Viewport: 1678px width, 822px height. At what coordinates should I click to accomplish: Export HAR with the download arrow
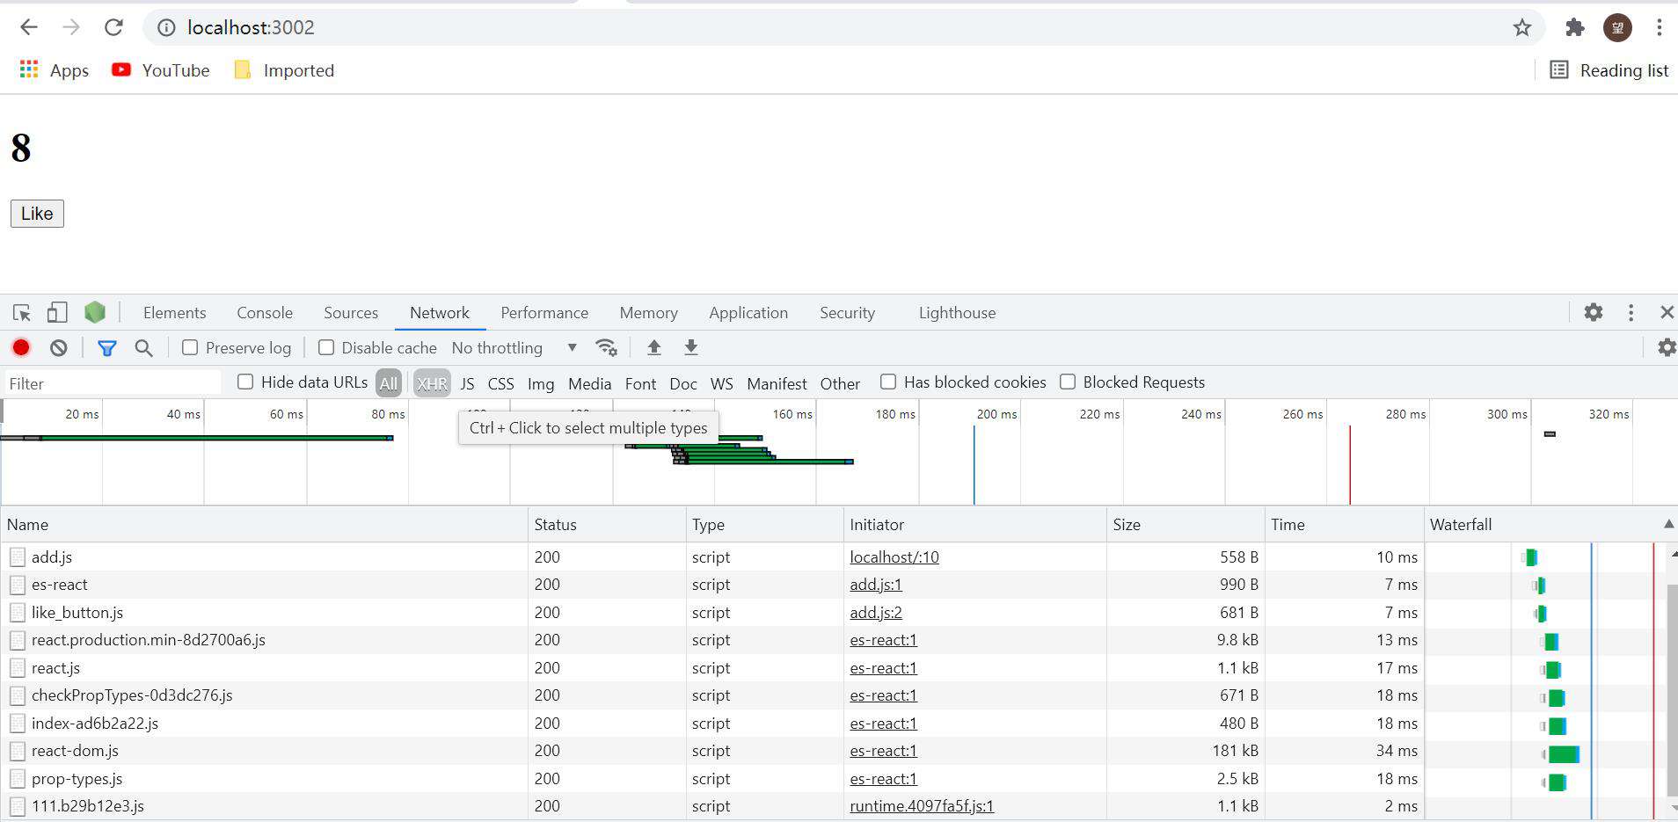click(691, 348)
